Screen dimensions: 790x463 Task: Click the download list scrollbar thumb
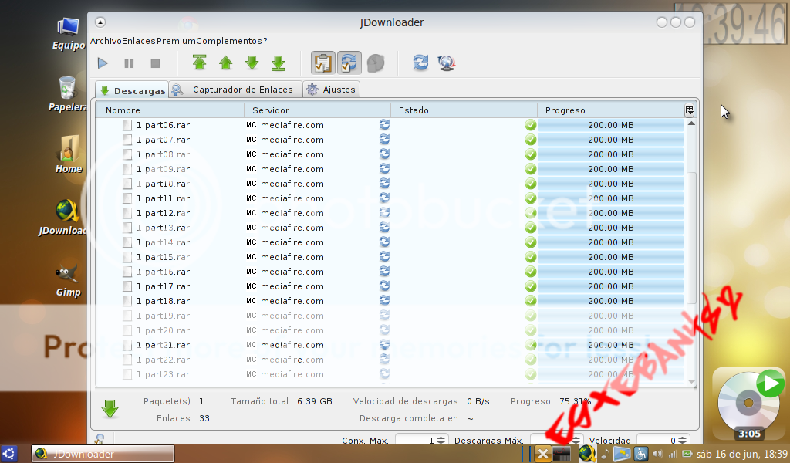tap(691, 237)
